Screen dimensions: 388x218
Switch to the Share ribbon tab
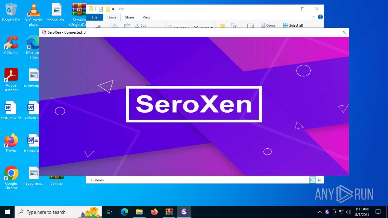[x=129, y=17]
